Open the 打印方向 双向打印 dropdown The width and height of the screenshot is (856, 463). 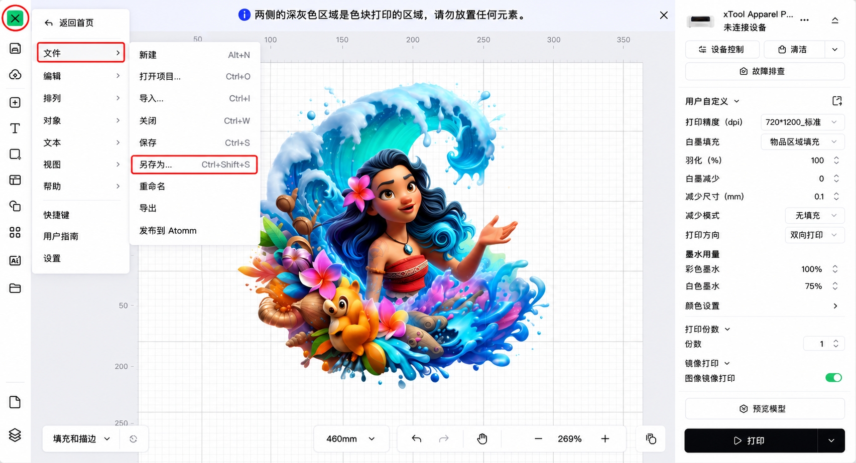[814, 235]
